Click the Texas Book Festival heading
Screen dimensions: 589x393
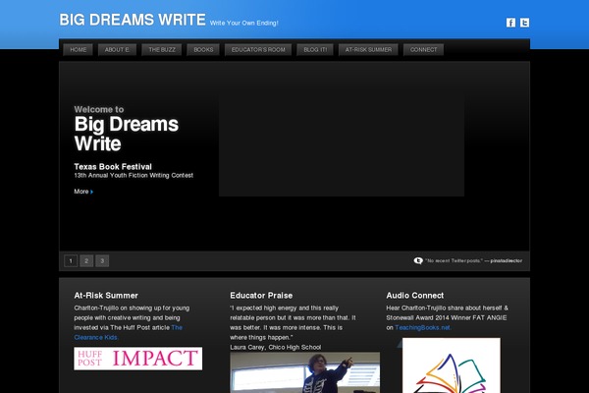click(x=113, y=167)
